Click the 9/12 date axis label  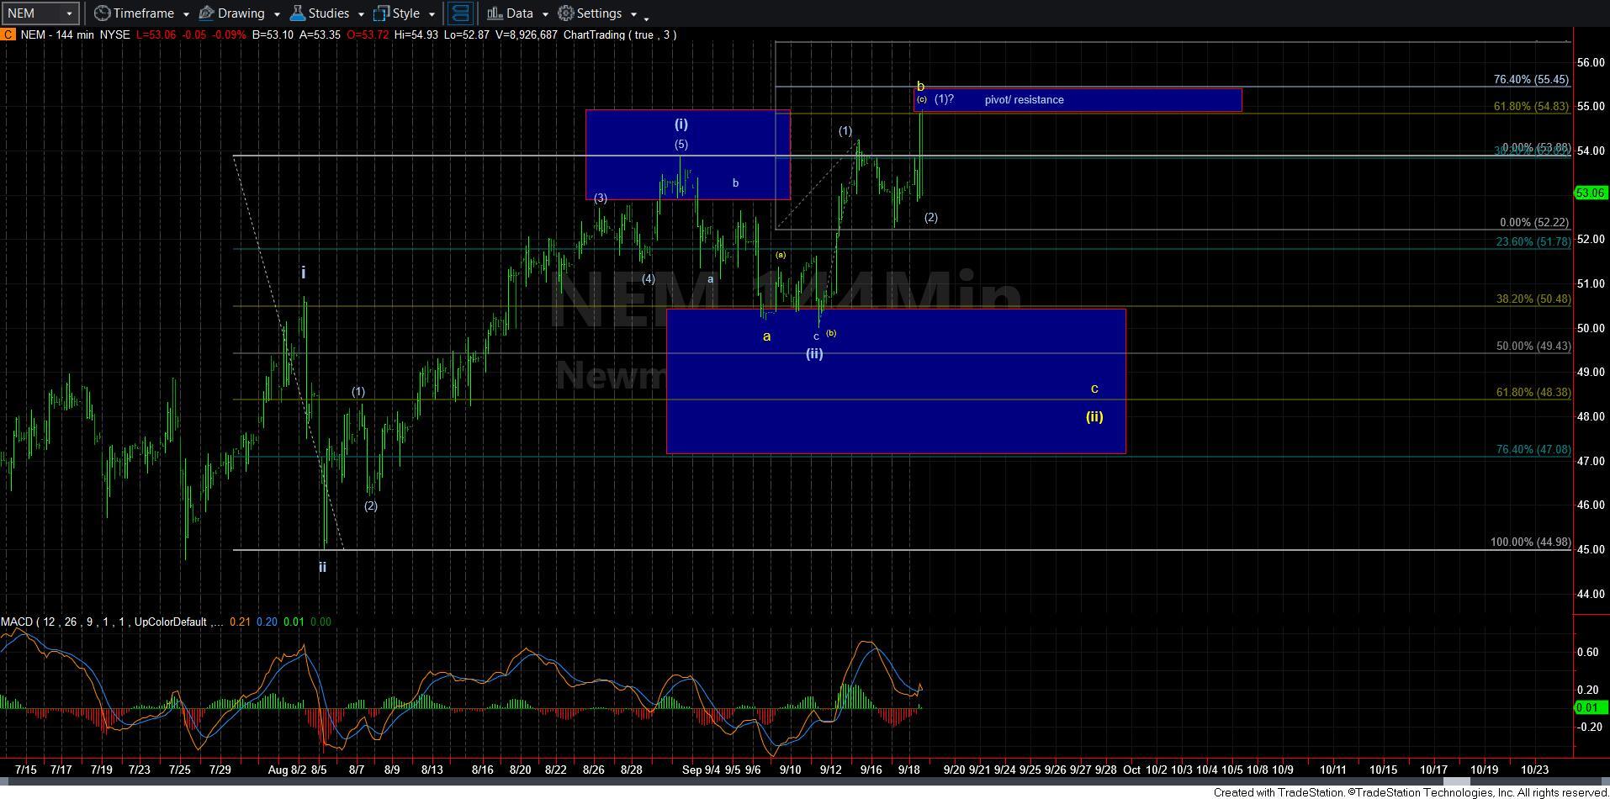click(x=831, y=770)
